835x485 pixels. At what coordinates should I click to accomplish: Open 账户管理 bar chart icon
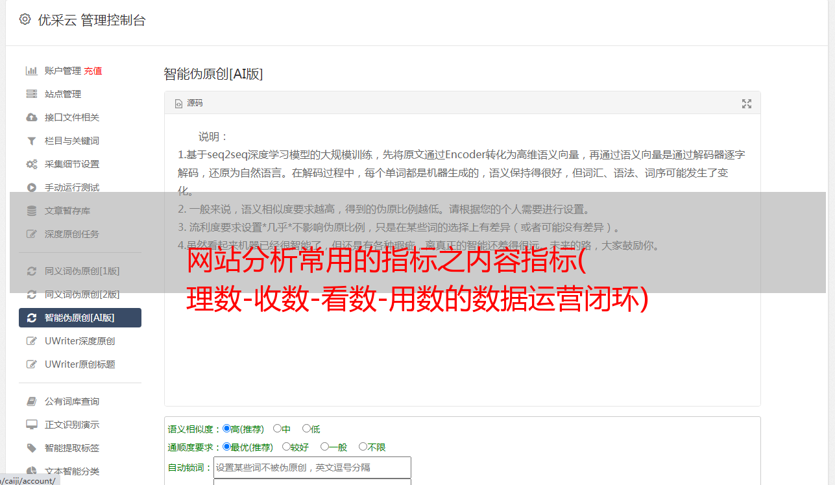click(31, 71)
